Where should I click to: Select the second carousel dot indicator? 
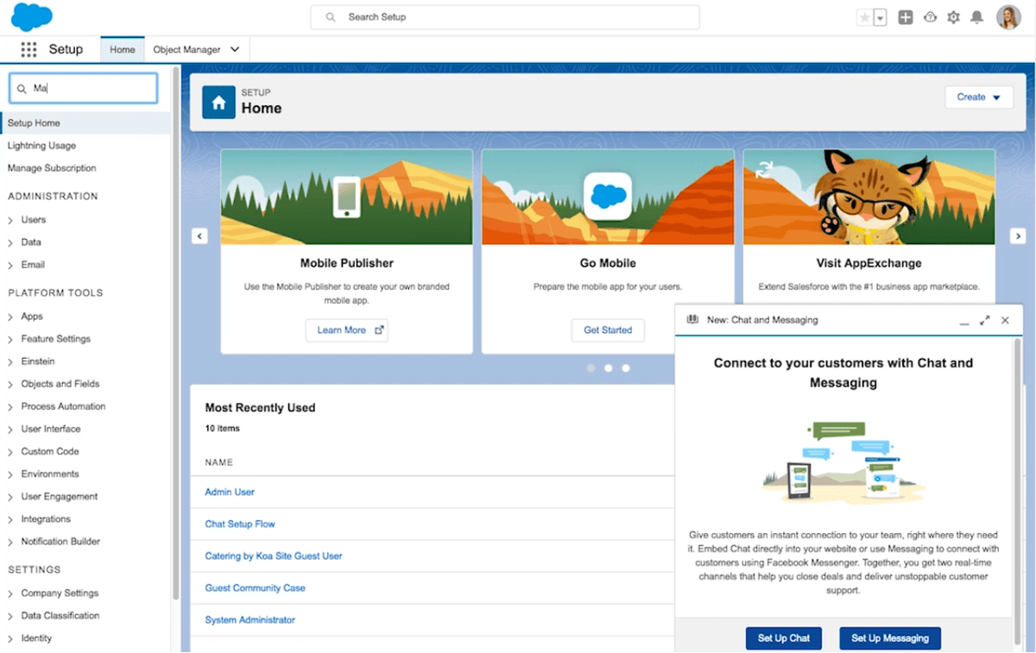click(608, 367)
